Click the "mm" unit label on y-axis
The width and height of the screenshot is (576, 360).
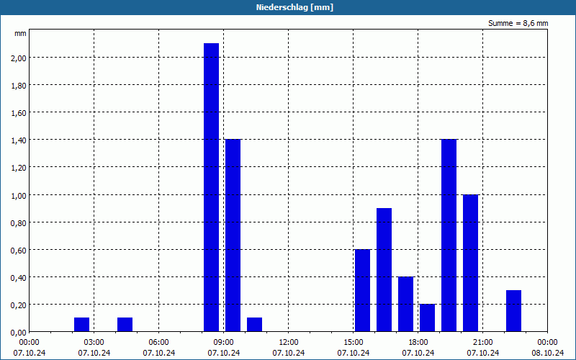coord(20,33)
